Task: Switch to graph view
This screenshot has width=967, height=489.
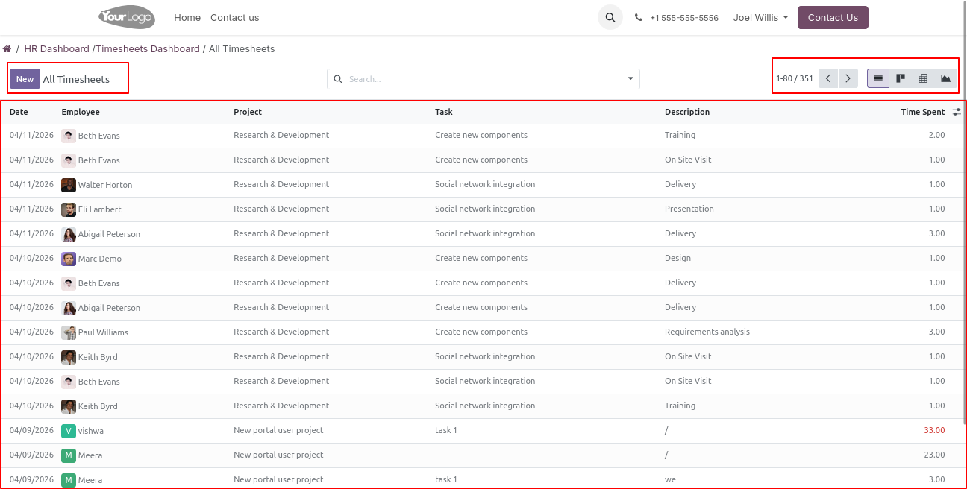Action: [945, 78]
